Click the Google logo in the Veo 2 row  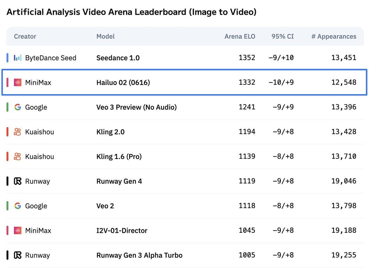tap(18, 206)
